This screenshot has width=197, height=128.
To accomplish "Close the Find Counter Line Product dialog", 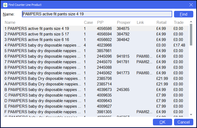I will 191,5.
